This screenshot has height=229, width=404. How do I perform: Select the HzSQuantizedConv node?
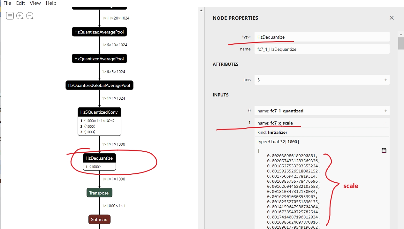click(99, 112)
